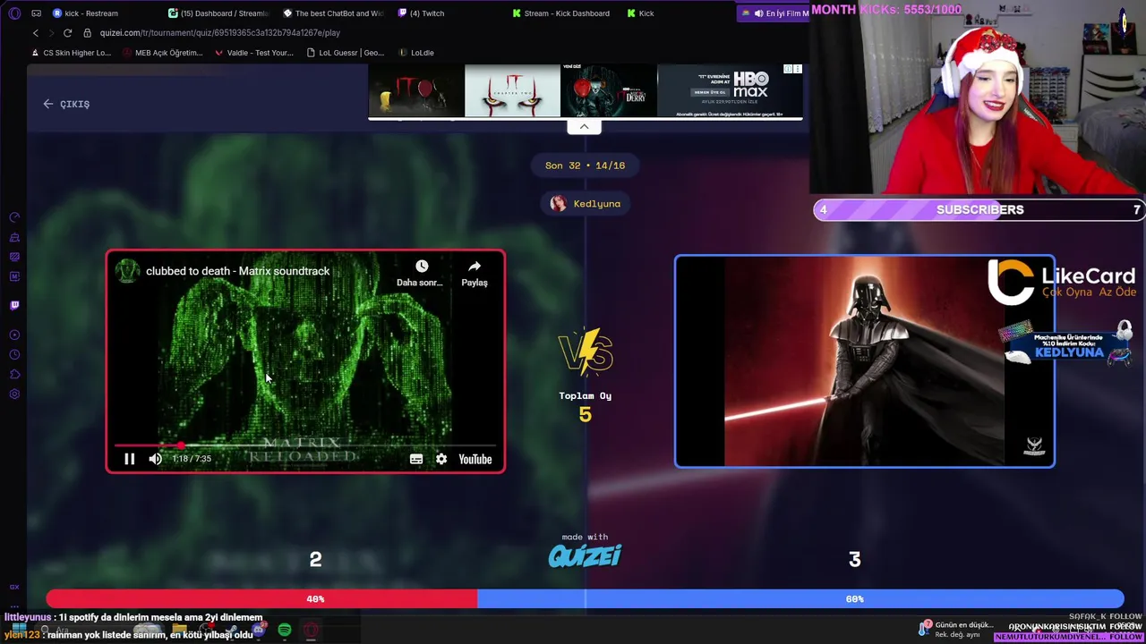
Task: Open the History clock sidebar icon
Action: (14, 355)
